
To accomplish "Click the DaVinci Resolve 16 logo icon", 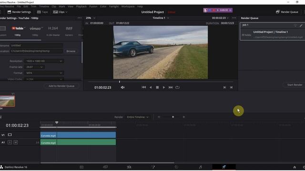I will pos(1,167).
